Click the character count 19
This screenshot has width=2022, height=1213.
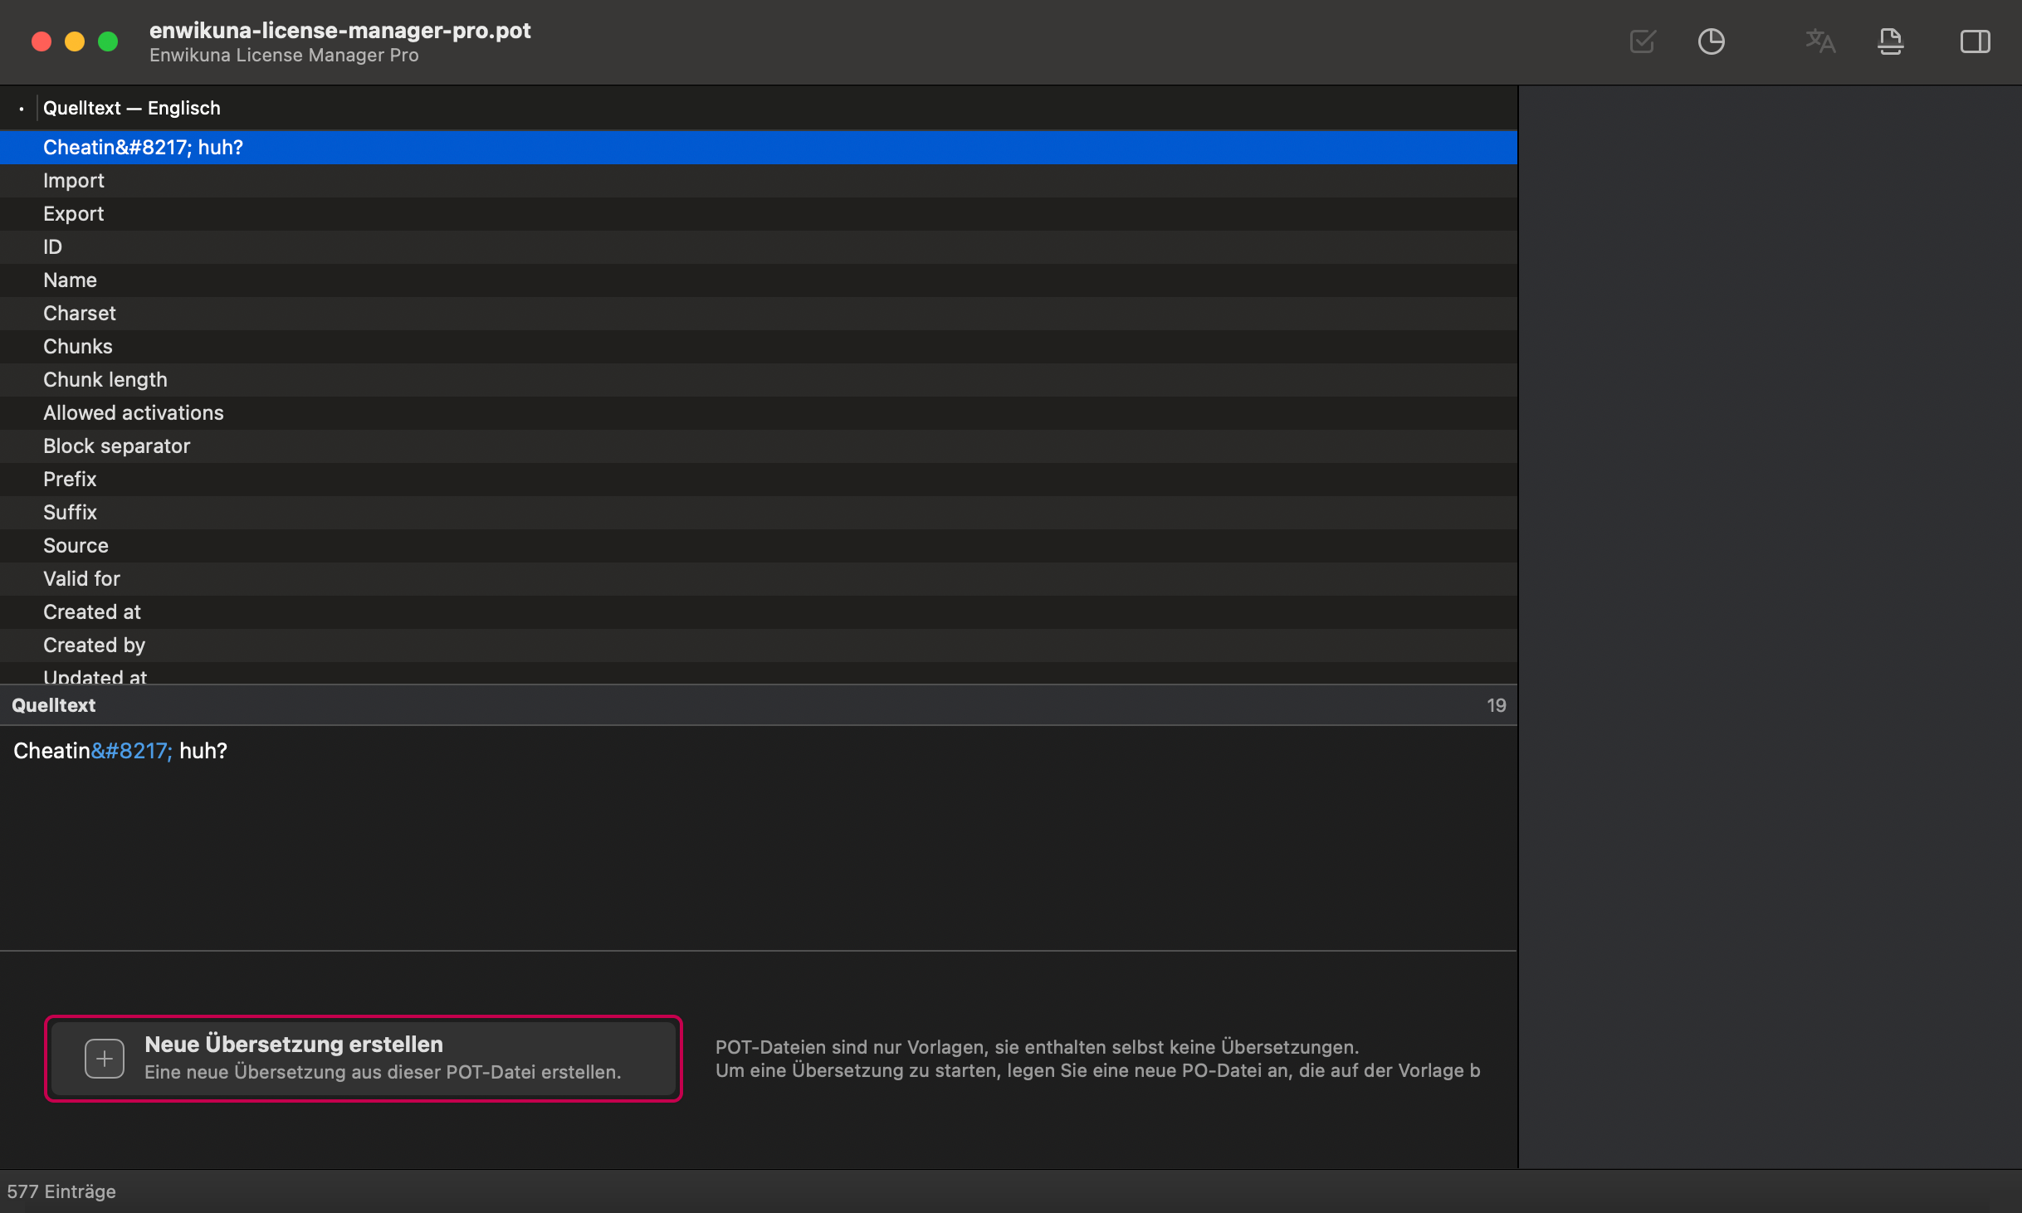tap(1496, 705)
